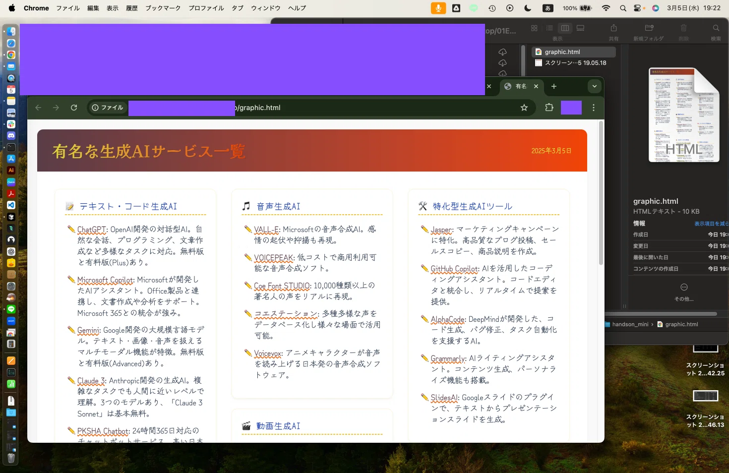The width and height of the screenshot is (729, 473).
Task: Open a new Chrome tab with plus
Action: 554,86
